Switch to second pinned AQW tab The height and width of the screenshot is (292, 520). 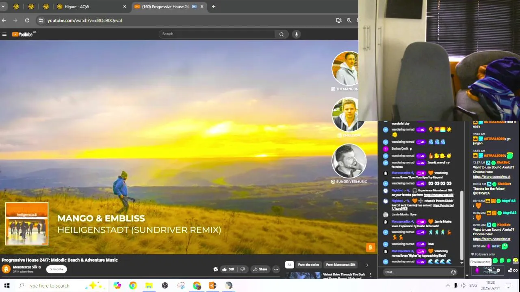[31, 6]
